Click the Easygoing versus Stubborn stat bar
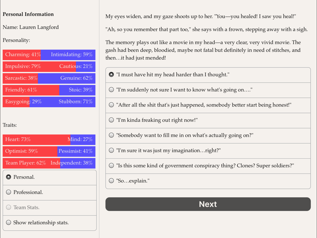 click(x=49, y=102)
